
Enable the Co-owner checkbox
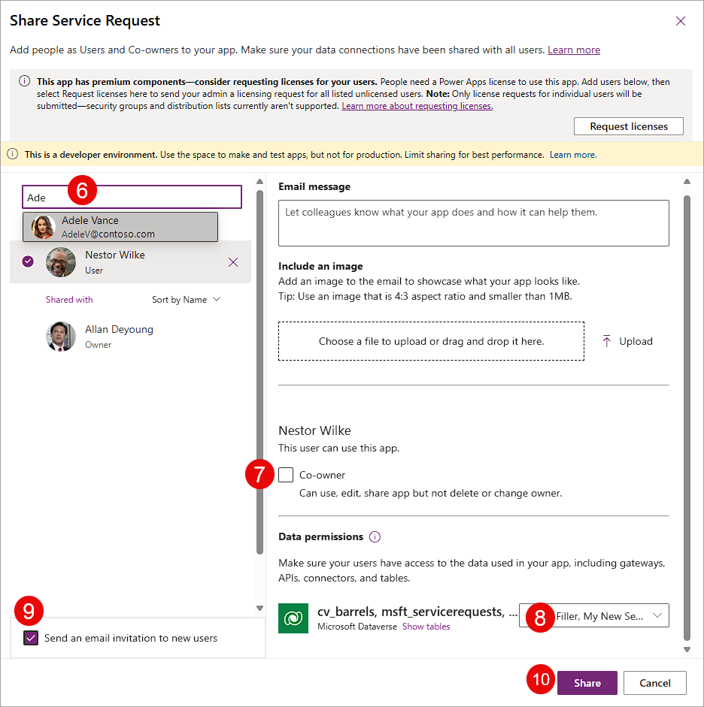click(x=286, y=475)
